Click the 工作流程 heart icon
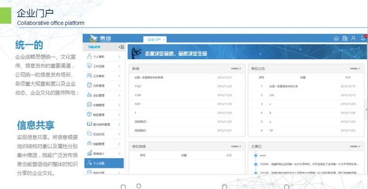 point(89,66)
